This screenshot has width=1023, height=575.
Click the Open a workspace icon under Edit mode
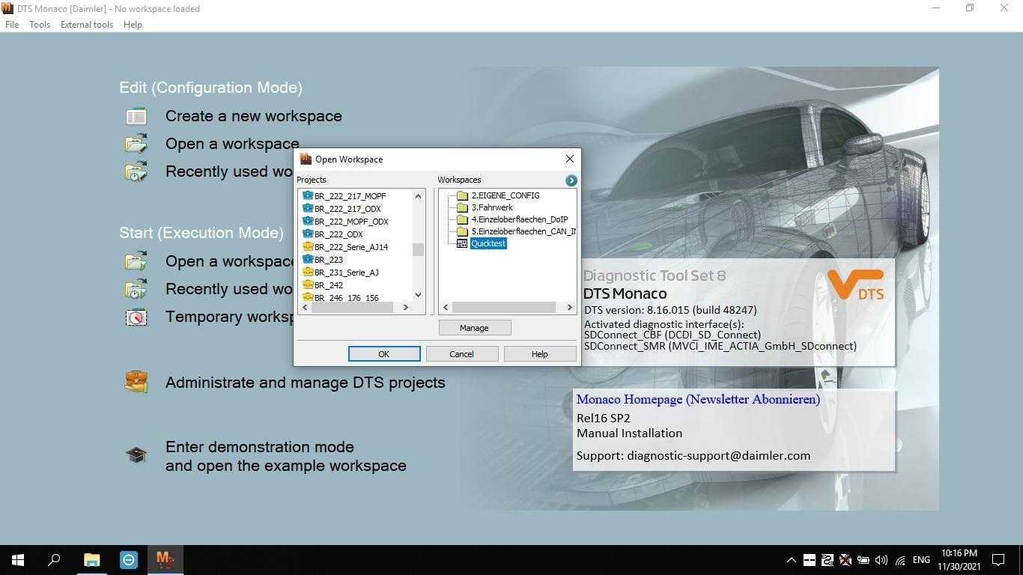pos(136,144)
